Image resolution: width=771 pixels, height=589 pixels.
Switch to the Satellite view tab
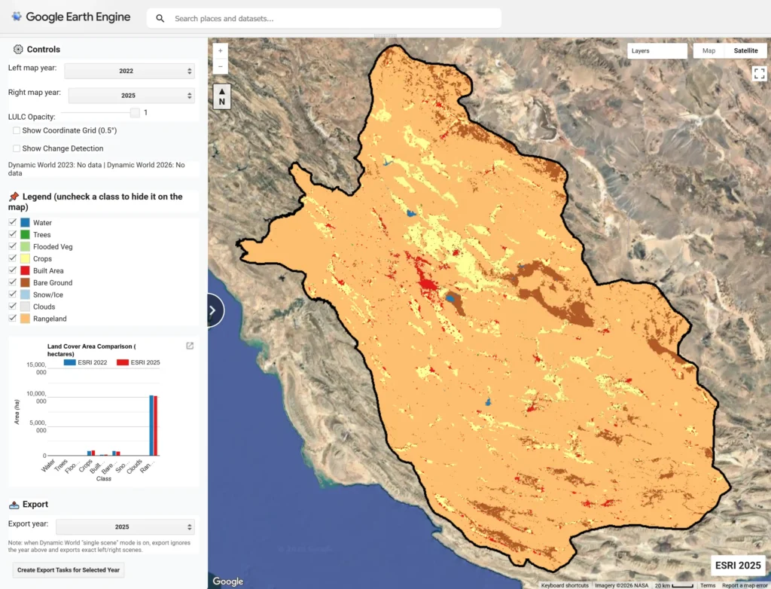pos(745,50)
